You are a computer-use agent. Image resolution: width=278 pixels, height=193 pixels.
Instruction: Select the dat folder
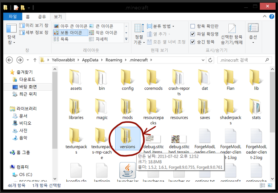(x=205, y=80)
